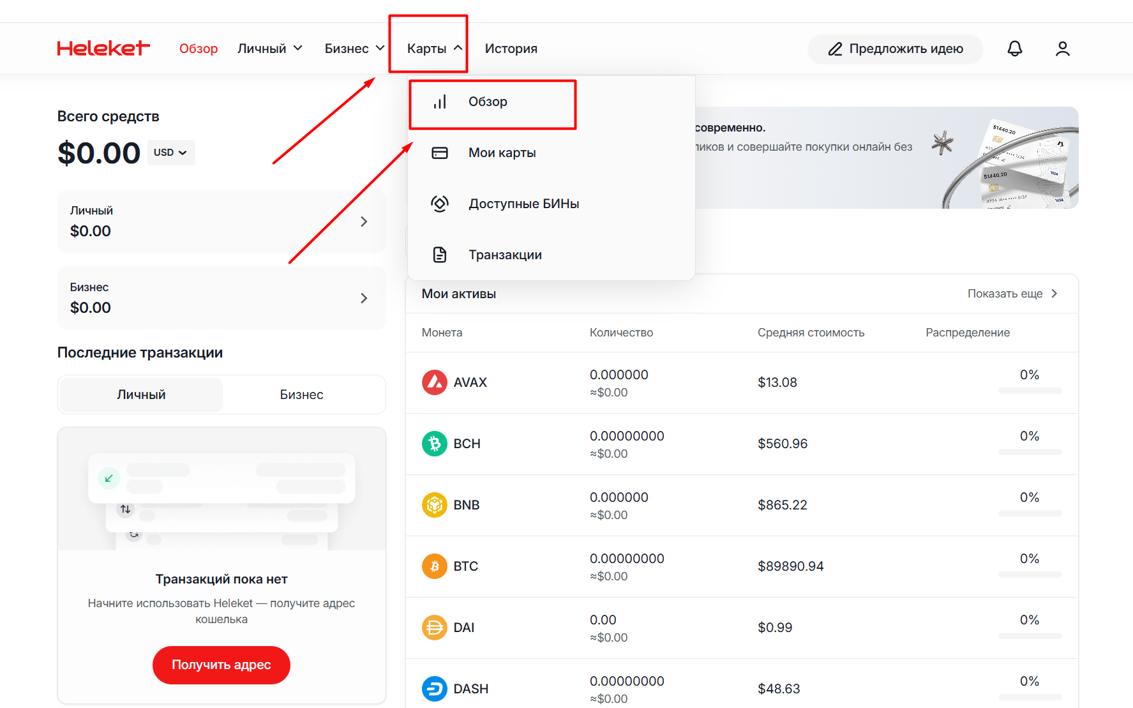The image size is (1133, 708).
Task: Select the Личный transactions tab
Action: [x=141, y=395]
